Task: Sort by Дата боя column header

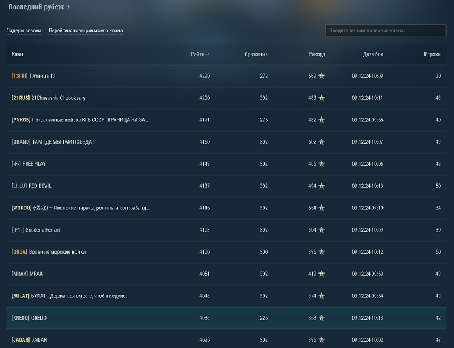Action: coord(373,54)
